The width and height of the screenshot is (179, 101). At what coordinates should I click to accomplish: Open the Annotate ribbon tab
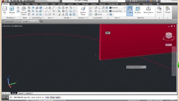62,4
